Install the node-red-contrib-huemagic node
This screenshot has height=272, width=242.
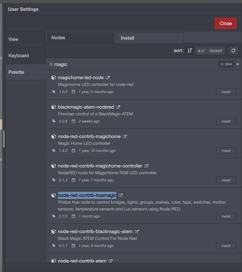click(226, 216)
